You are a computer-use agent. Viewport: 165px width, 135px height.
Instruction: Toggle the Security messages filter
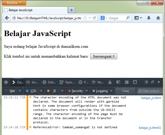pos(75,91)
